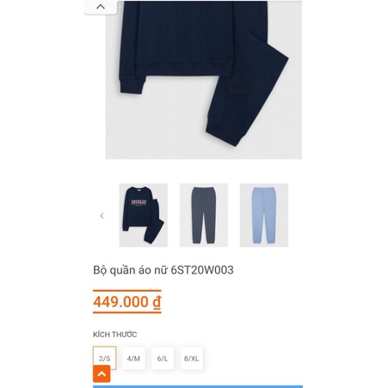Screen dimensions: 388x388
Task: Click the waistband of grey pants thumbnail
Action: [x=203, y=189]
